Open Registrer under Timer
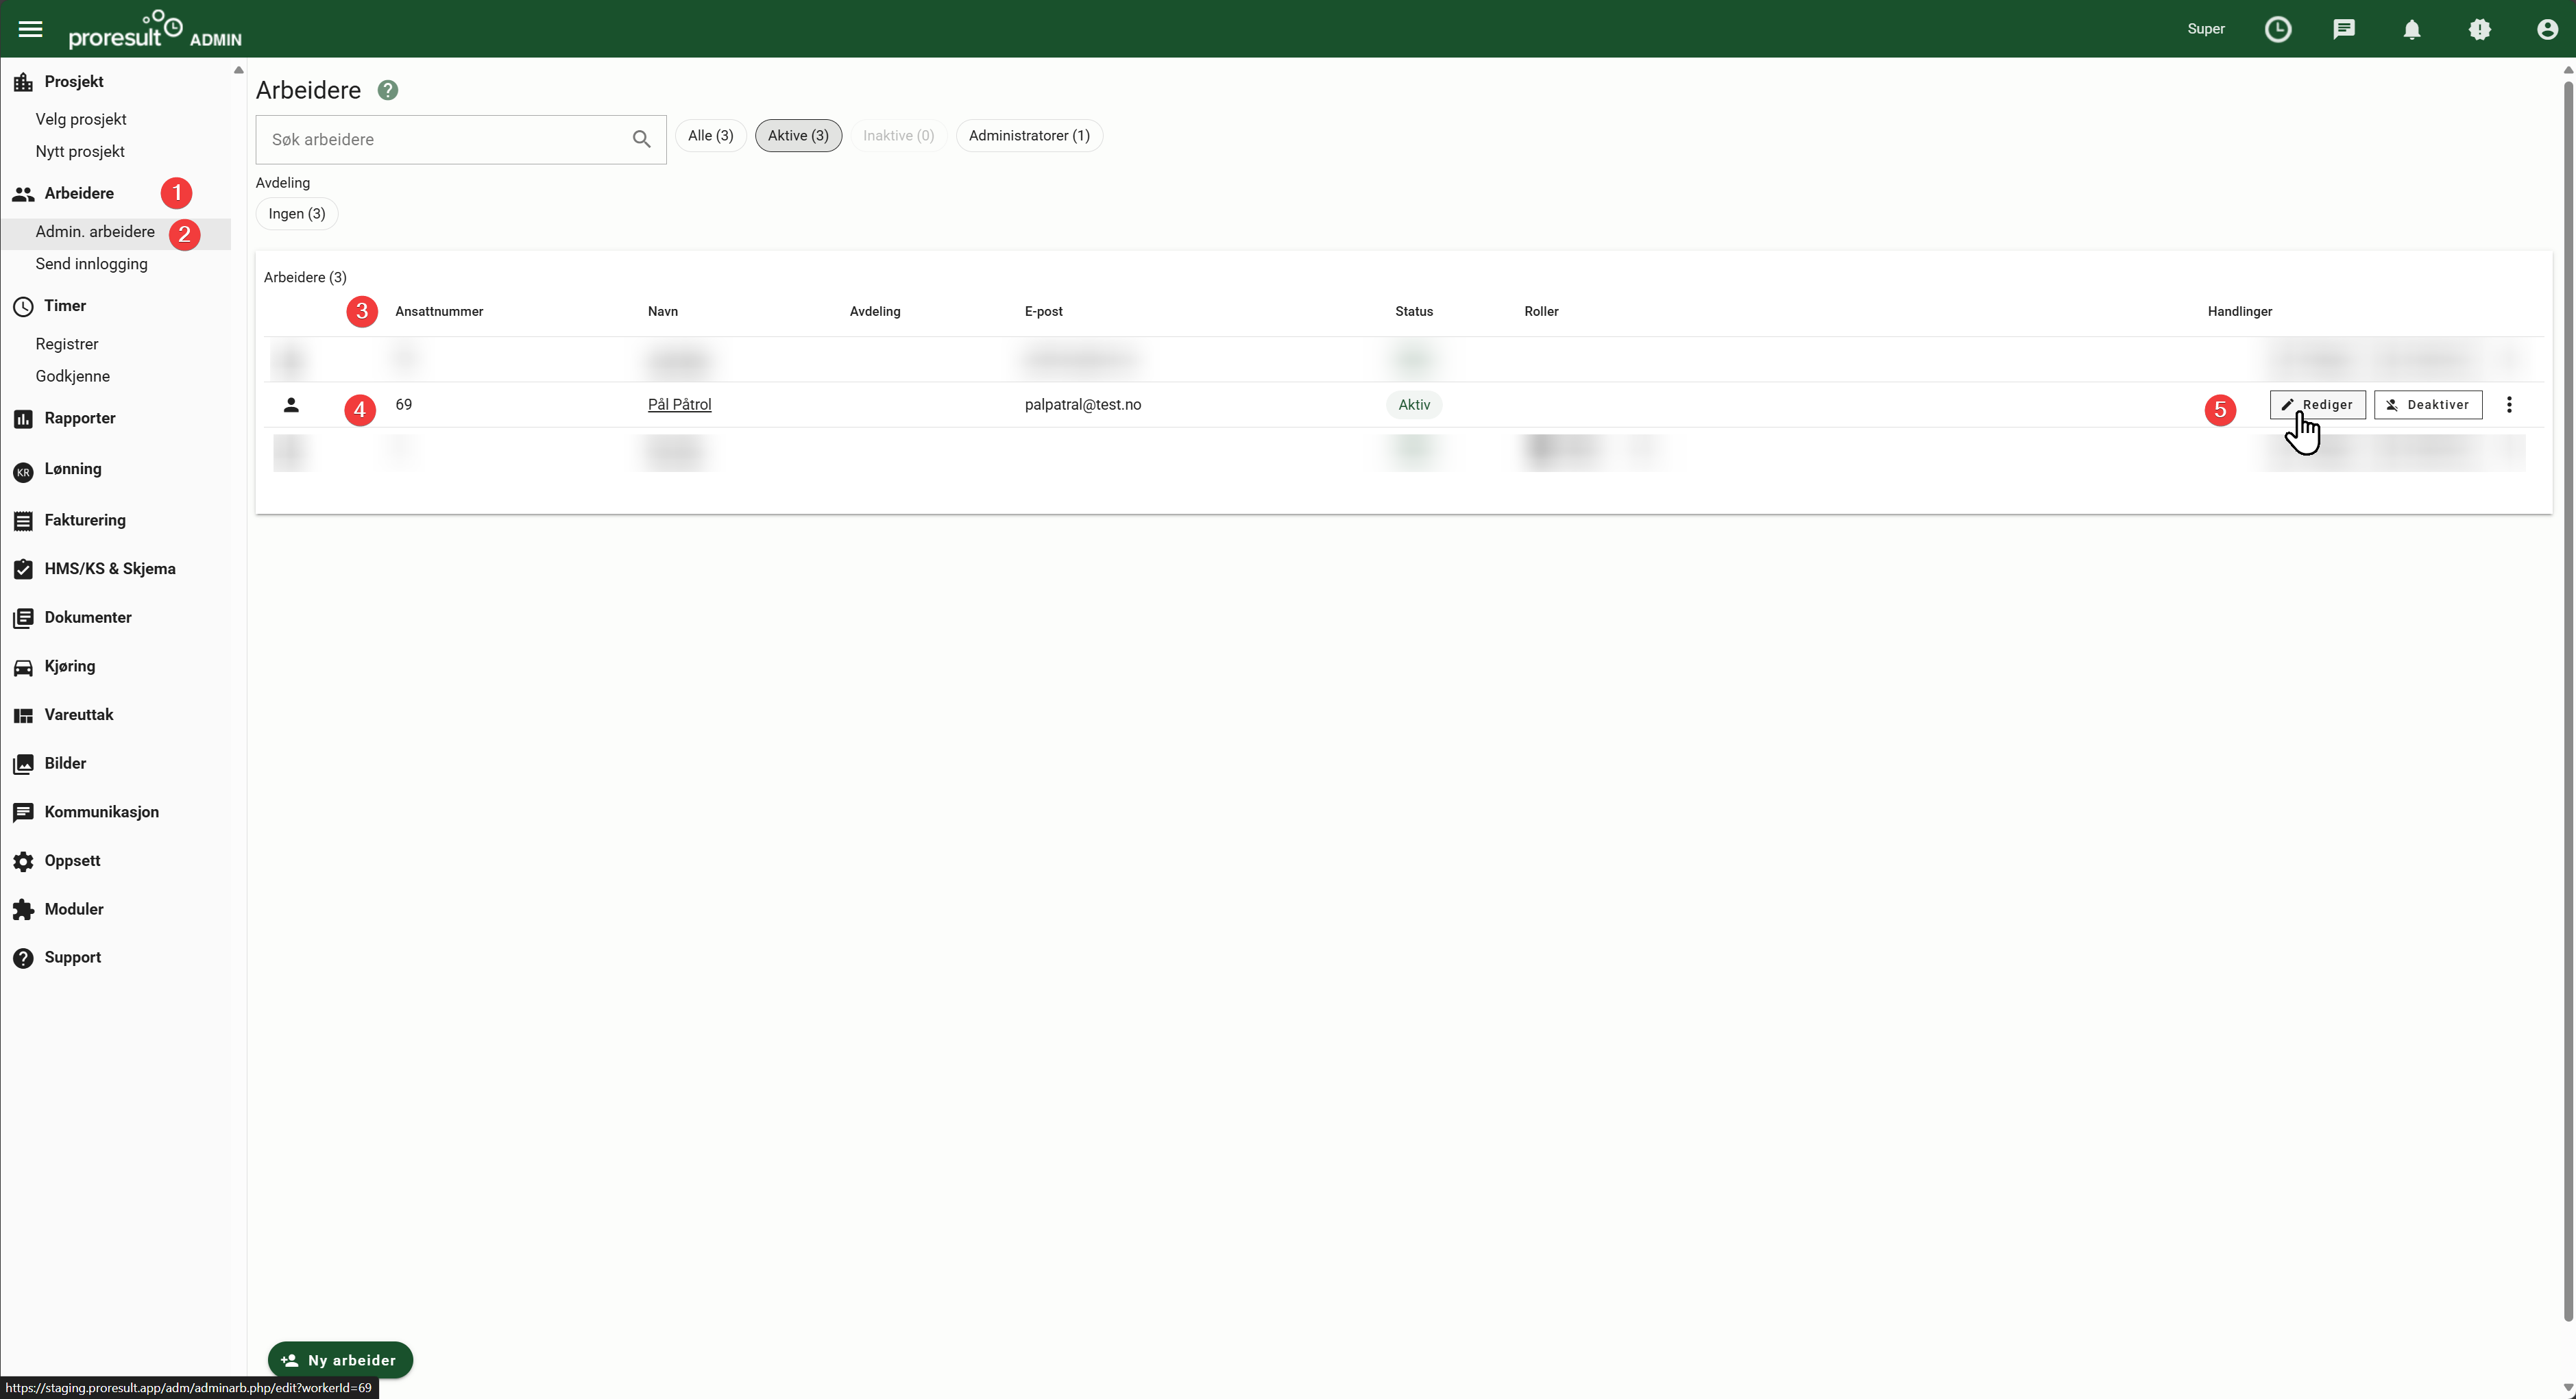The image size is (2576, 1399). click(x=67, y=345)
